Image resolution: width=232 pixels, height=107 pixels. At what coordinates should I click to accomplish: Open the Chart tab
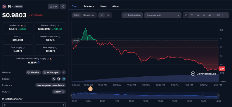(75, 6)
